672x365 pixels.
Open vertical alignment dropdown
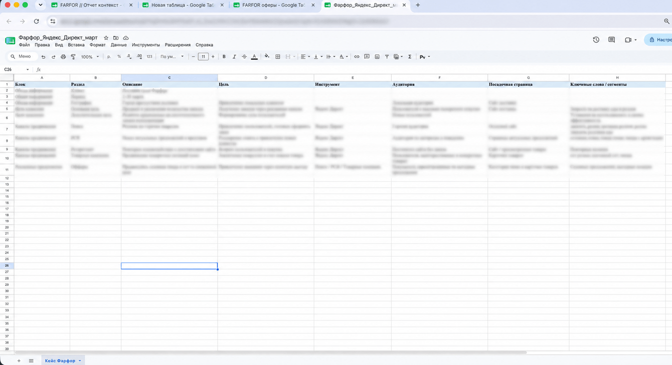[x=318, y=57]
